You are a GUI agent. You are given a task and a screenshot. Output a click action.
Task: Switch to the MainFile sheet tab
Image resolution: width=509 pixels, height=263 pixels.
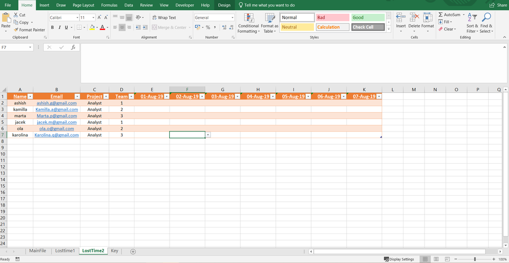pos(38,251)
